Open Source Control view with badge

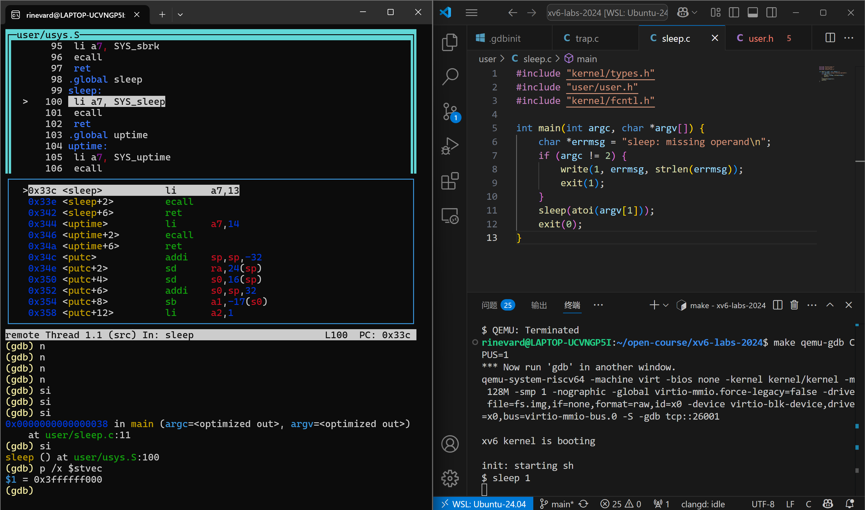pos(449,112)
